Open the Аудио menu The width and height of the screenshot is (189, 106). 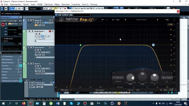click(33, 4)
